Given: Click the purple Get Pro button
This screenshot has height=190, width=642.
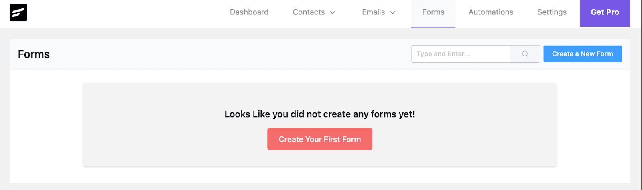Looking at the screenshot, I should (x=605, y=12).
